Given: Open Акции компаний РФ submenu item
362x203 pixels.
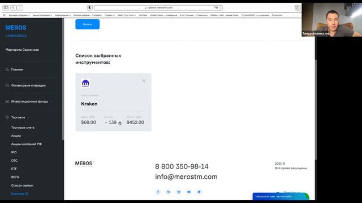Looking at the screenshot, I should click(27, 144).
